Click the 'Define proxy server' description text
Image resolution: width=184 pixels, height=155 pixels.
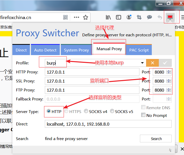point(127,35)
